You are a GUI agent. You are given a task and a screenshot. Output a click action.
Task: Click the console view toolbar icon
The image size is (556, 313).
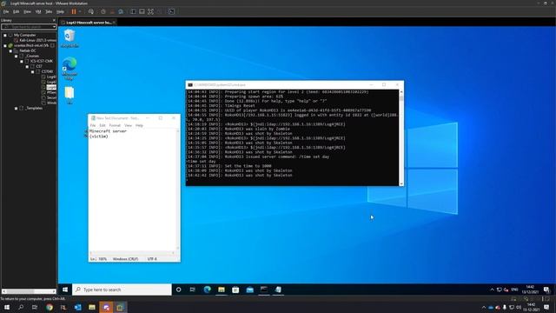pos(171,11)
